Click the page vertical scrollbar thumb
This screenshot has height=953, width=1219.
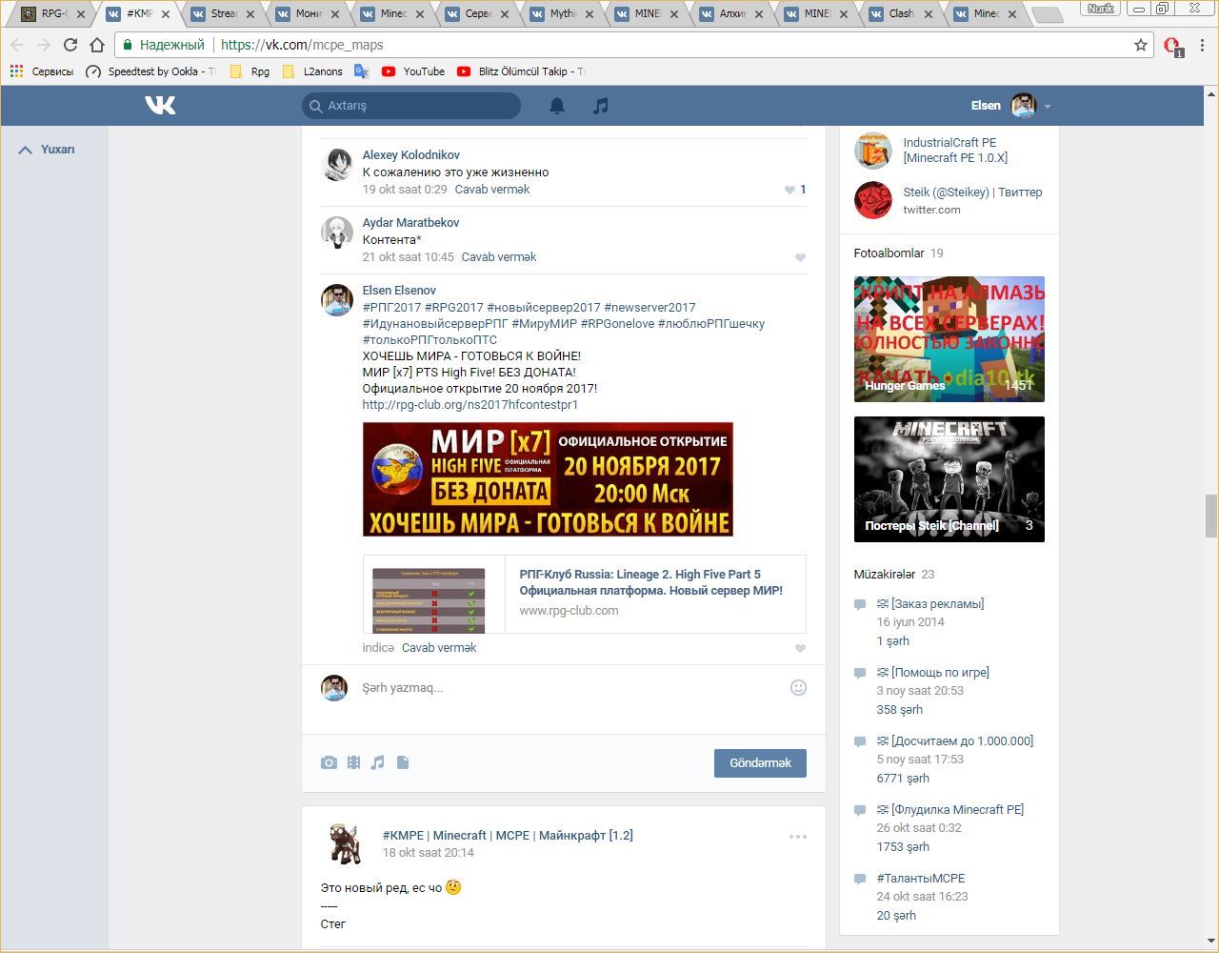click(1211, 517)
